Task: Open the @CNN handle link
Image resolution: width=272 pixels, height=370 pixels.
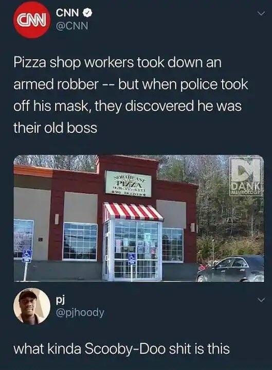Action: [71, 26]
